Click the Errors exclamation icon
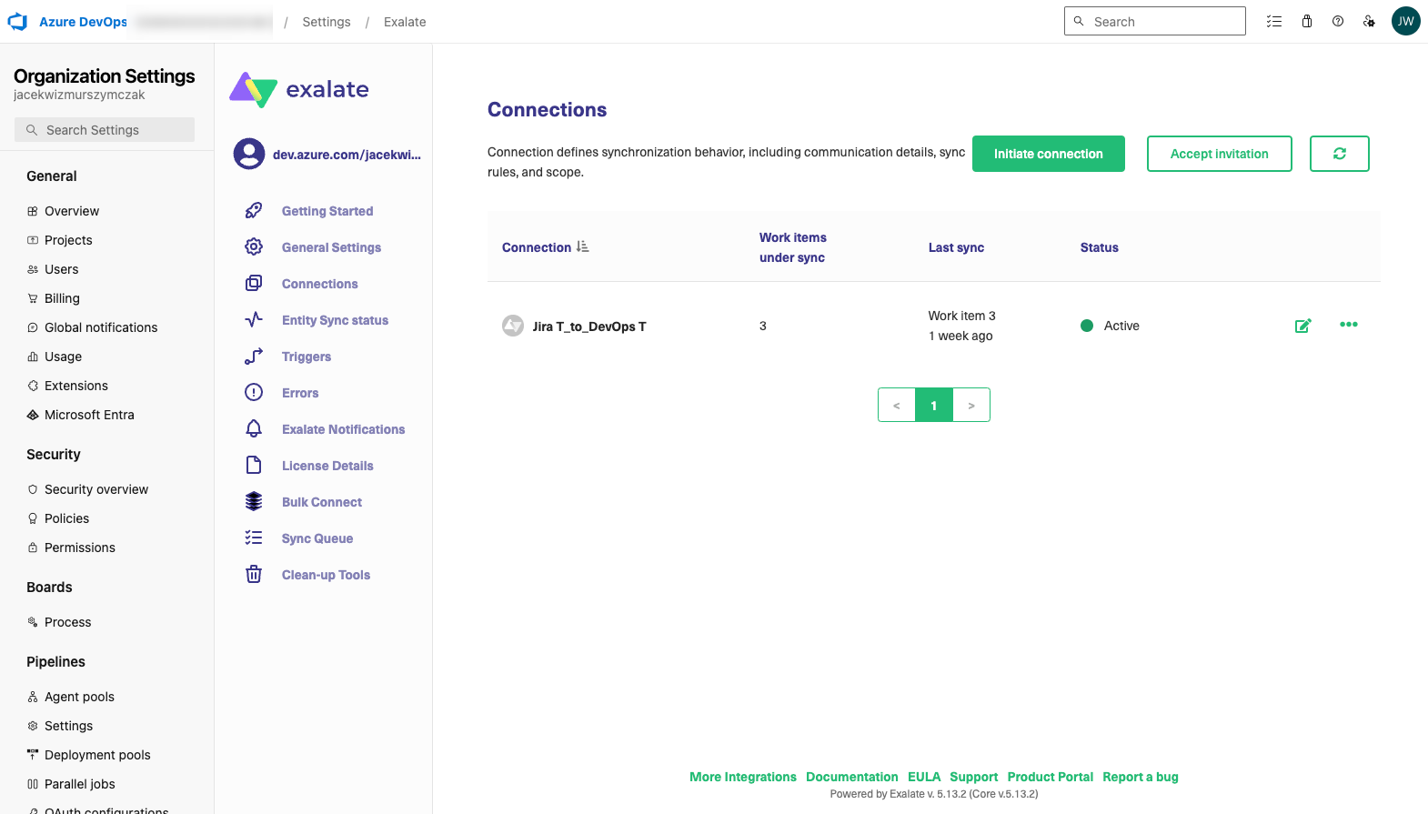 tap(254, 393)
